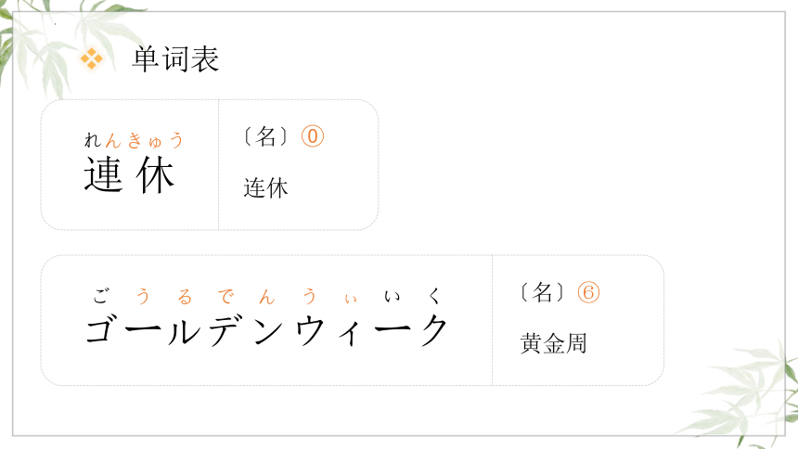Click the orange diamond bullet icon
Image resolution: width=798 pixels, height=449 pixels.
pos(92,58)
